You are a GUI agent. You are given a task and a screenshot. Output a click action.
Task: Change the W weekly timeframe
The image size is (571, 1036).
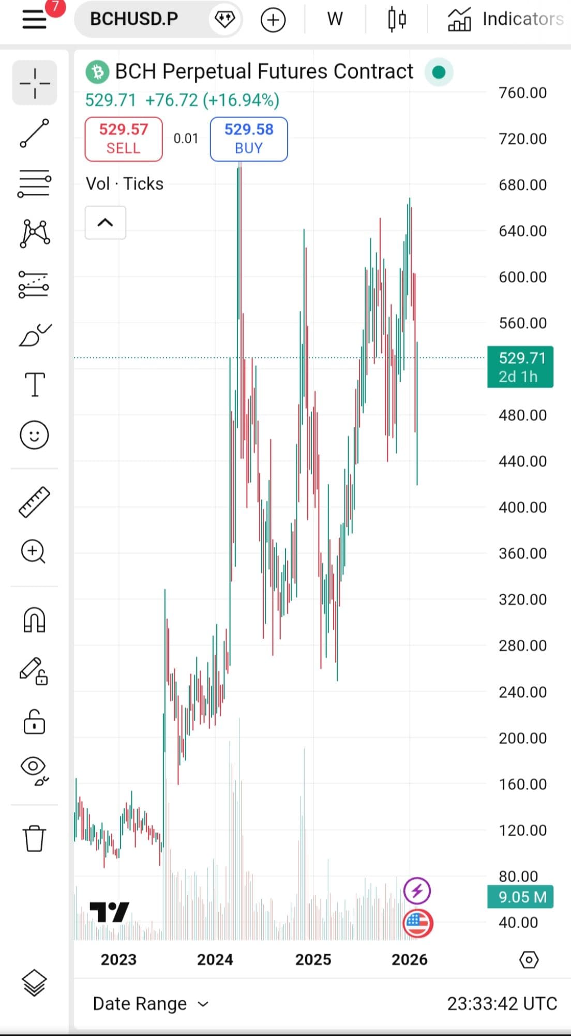tap(335, 20)
